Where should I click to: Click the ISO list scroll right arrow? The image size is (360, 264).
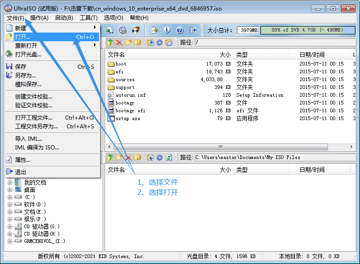(x=351, y=147)
